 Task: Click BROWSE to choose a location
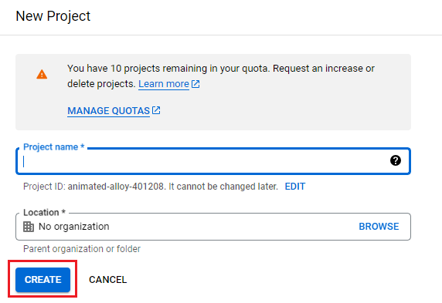point(379,227)
